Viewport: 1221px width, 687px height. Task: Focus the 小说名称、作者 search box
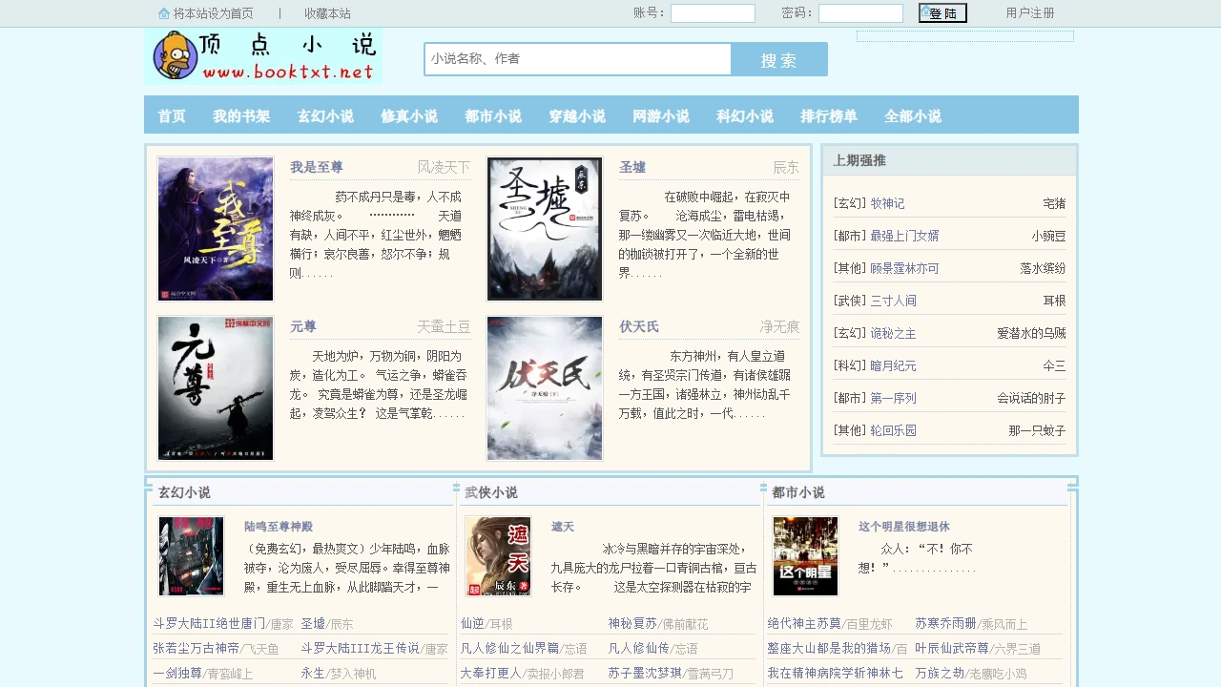578,59
